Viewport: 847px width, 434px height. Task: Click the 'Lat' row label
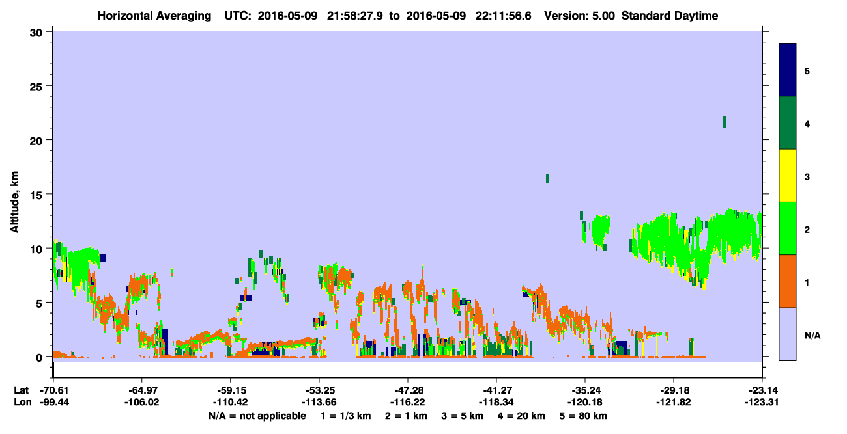(x=21, y=390)
